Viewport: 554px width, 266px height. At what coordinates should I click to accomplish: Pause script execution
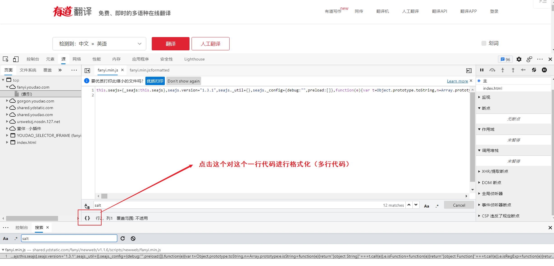tap(482, 70)
